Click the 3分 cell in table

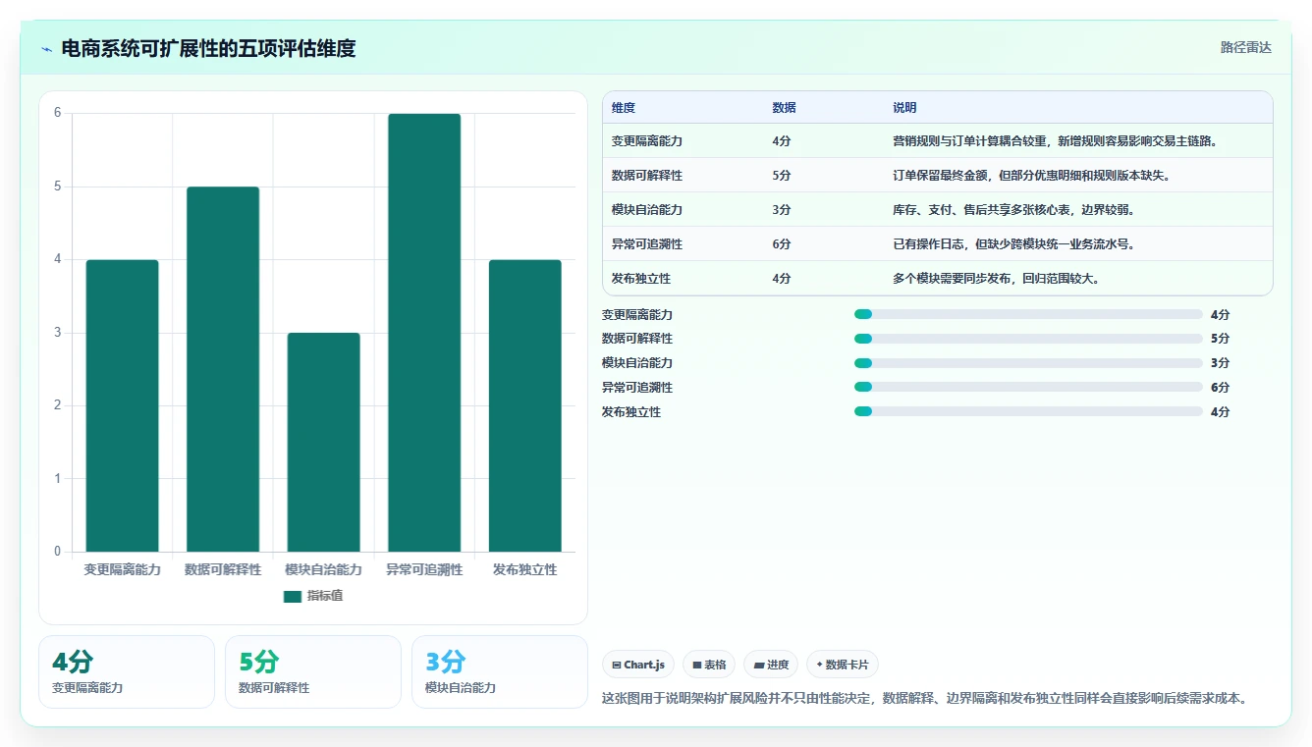[x=782, y=210]
